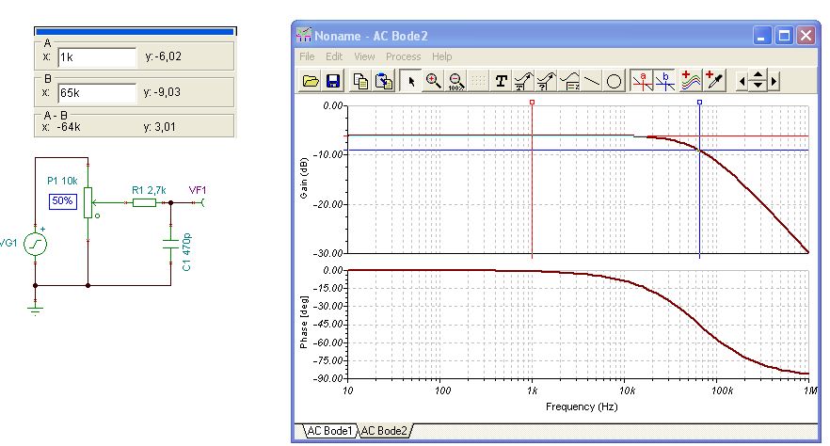Activate the zoom-in magnifier tool

(433, 81)
